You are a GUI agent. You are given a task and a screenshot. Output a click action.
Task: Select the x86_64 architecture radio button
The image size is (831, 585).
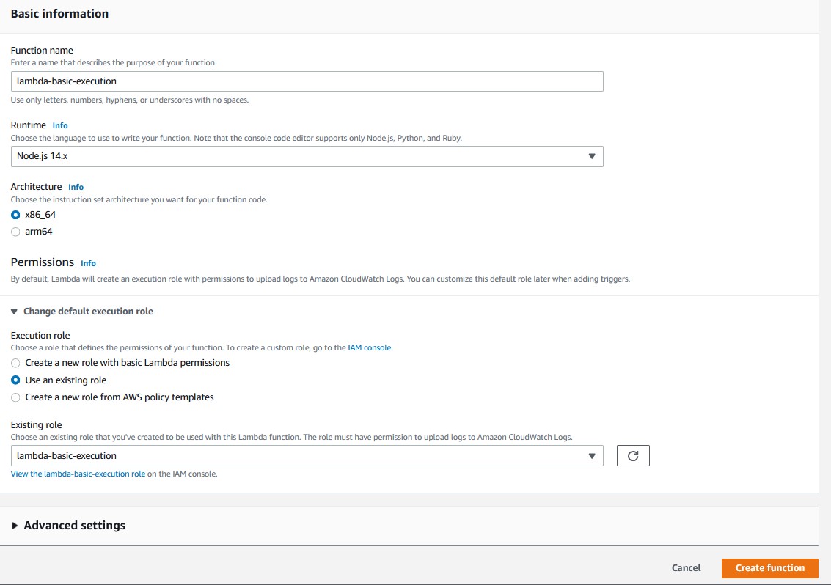[15, 215]
